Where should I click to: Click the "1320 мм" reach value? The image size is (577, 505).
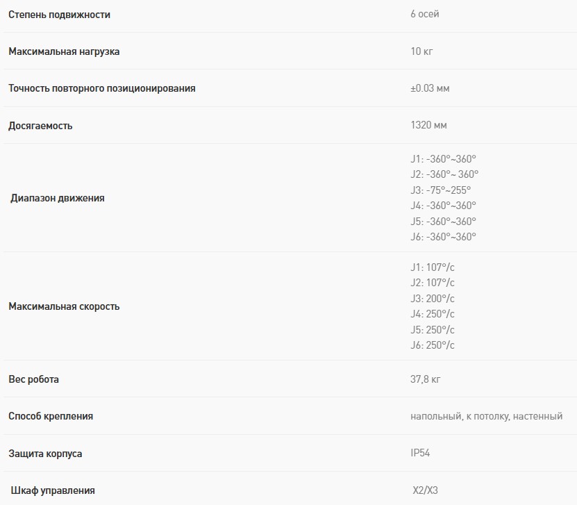(x=429, y=126)
